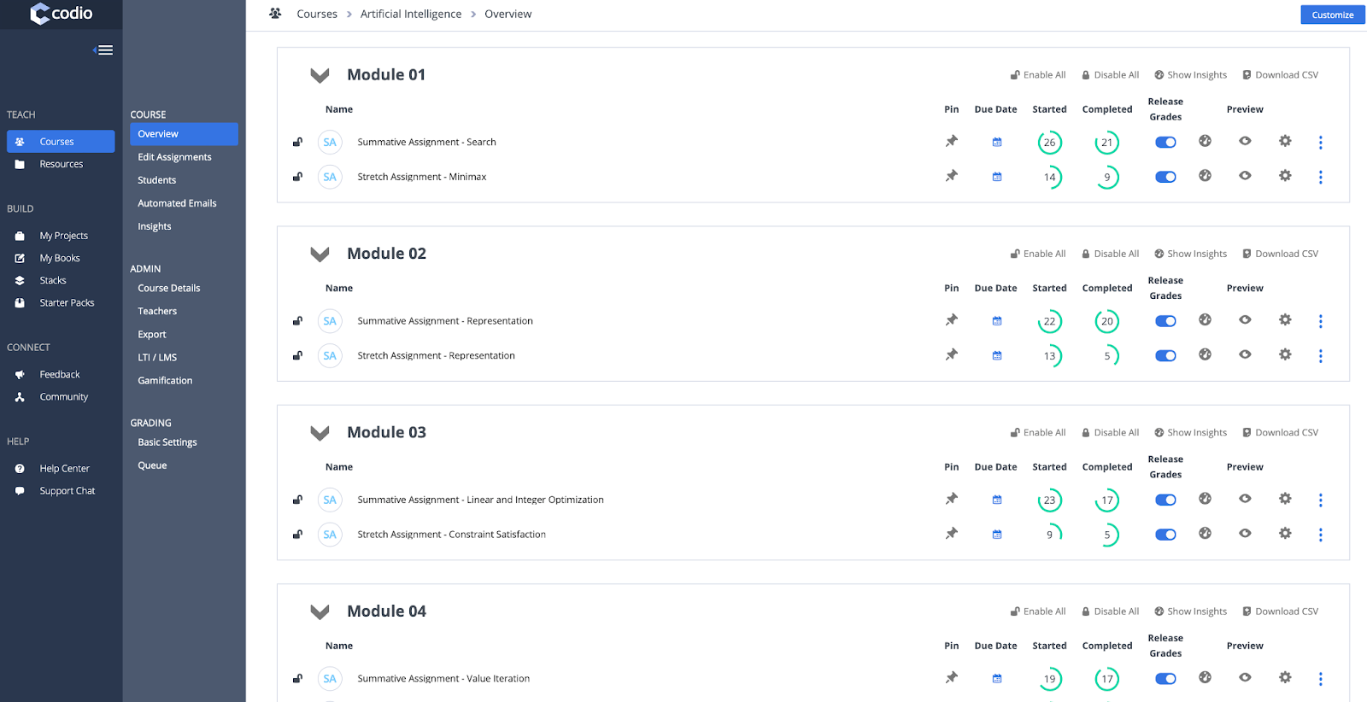Download CSV for Module 03

(x=1280, y=433)
